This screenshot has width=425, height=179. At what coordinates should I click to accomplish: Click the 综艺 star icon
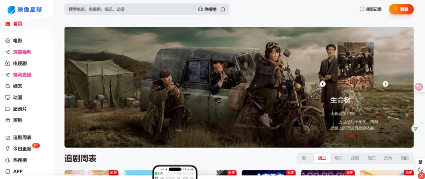click(7, 86)
